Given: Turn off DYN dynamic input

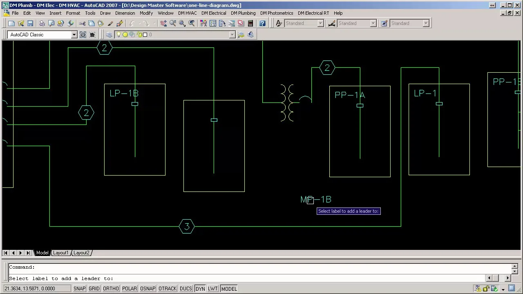Looking at the screenshot, I should tap(200, 289).
